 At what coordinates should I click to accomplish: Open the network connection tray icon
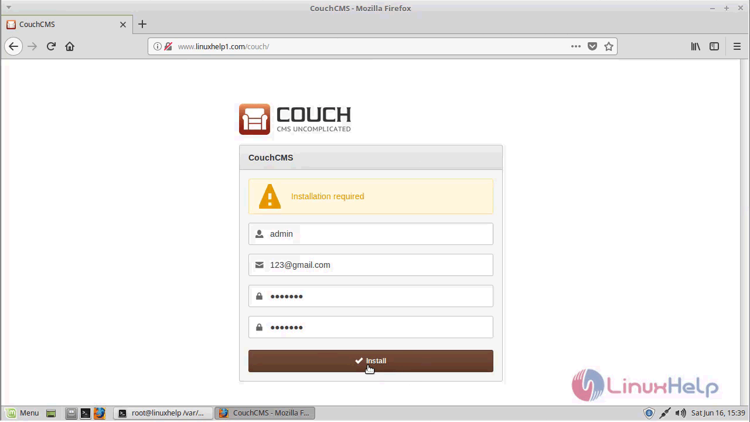pos(664,413)
